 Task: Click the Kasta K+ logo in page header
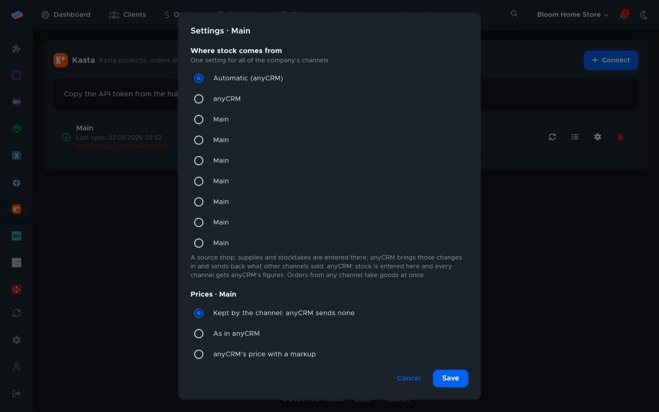[61, 60]
